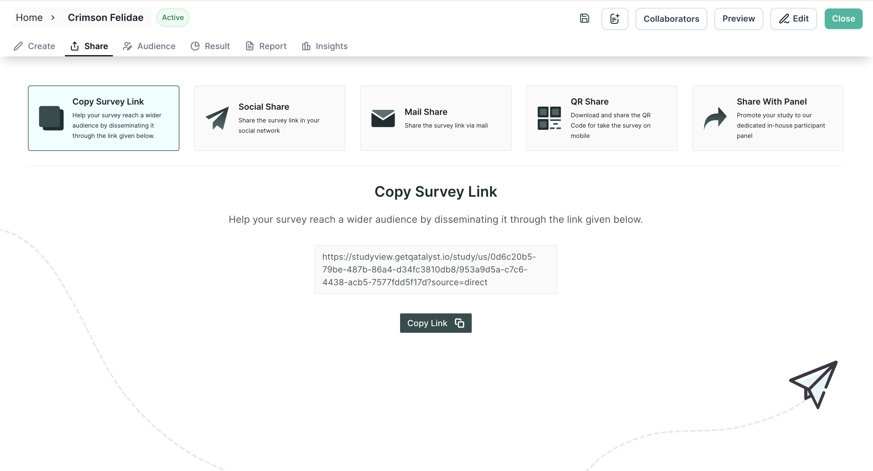Click the copy icon inside Copy Link button

click(x=460, y=323)
